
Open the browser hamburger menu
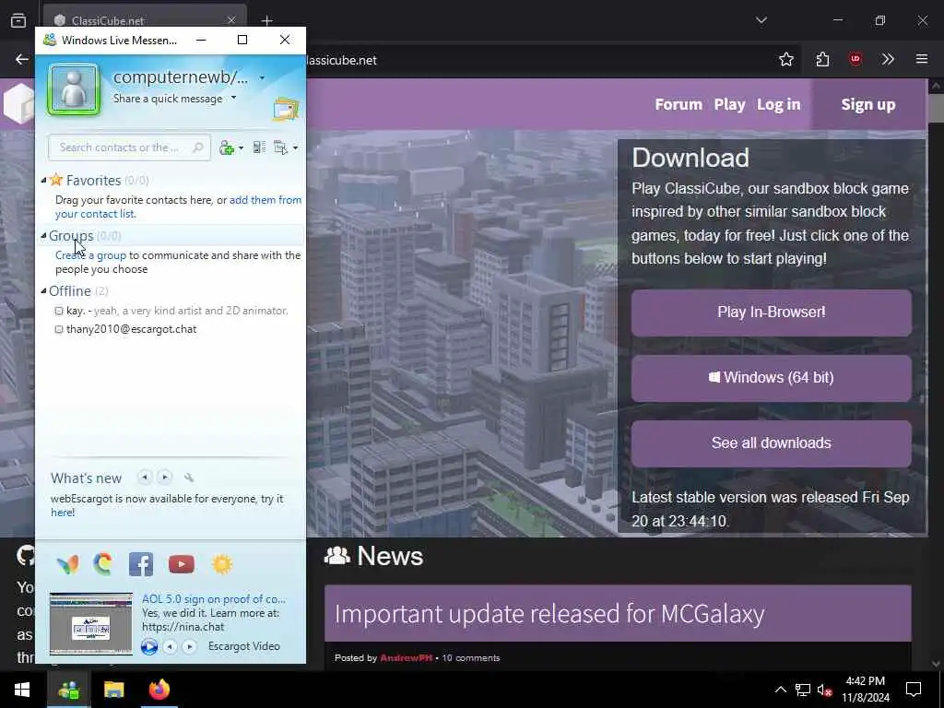(922, 59)
